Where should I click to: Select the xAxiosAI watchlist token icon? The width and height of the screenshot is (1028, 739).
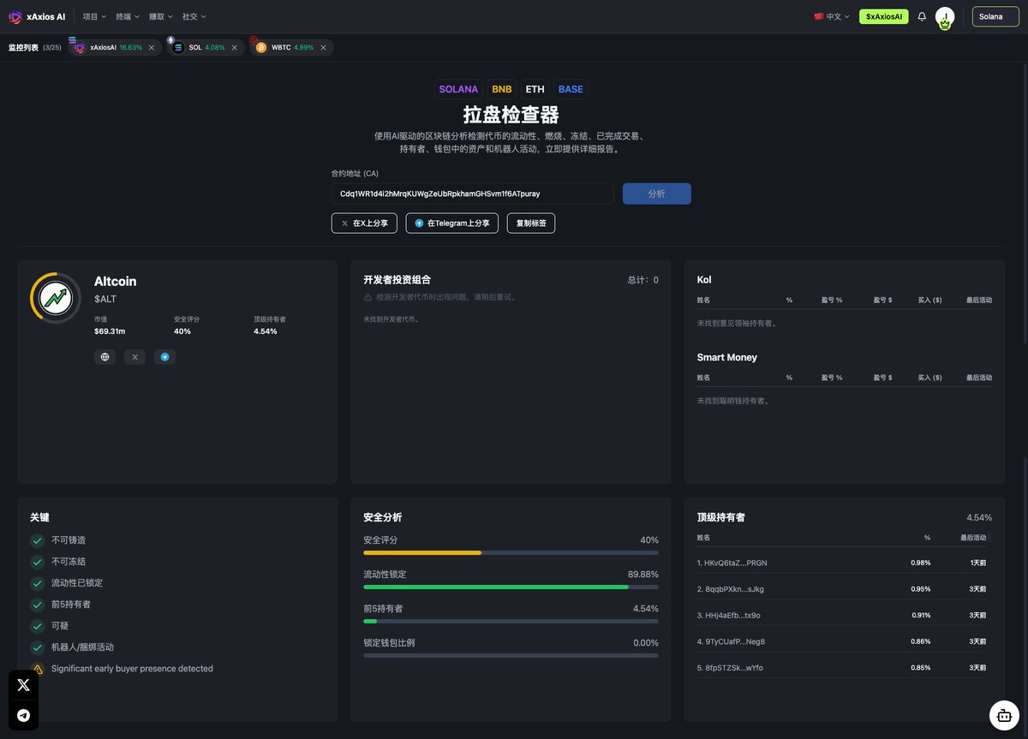pyautogui.click(x=80, y=48)
